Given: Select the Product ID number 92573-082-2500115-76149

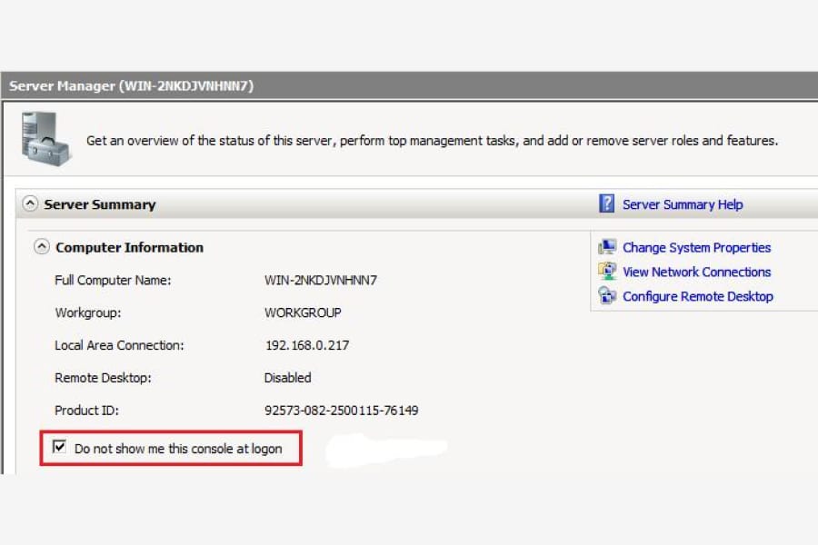Looking at the screenshot, I should 341,411.
